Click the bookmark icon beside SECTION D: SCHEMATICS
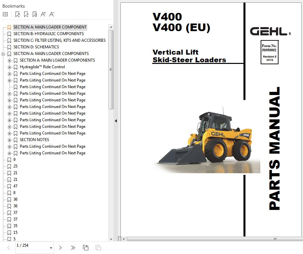This screenshot has width=303, height=254. [x=9, y=47]
